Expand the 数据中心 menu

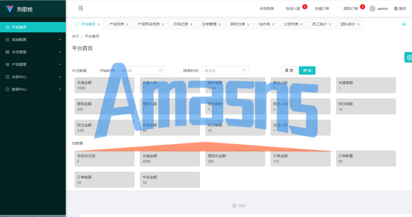(33, 89)
